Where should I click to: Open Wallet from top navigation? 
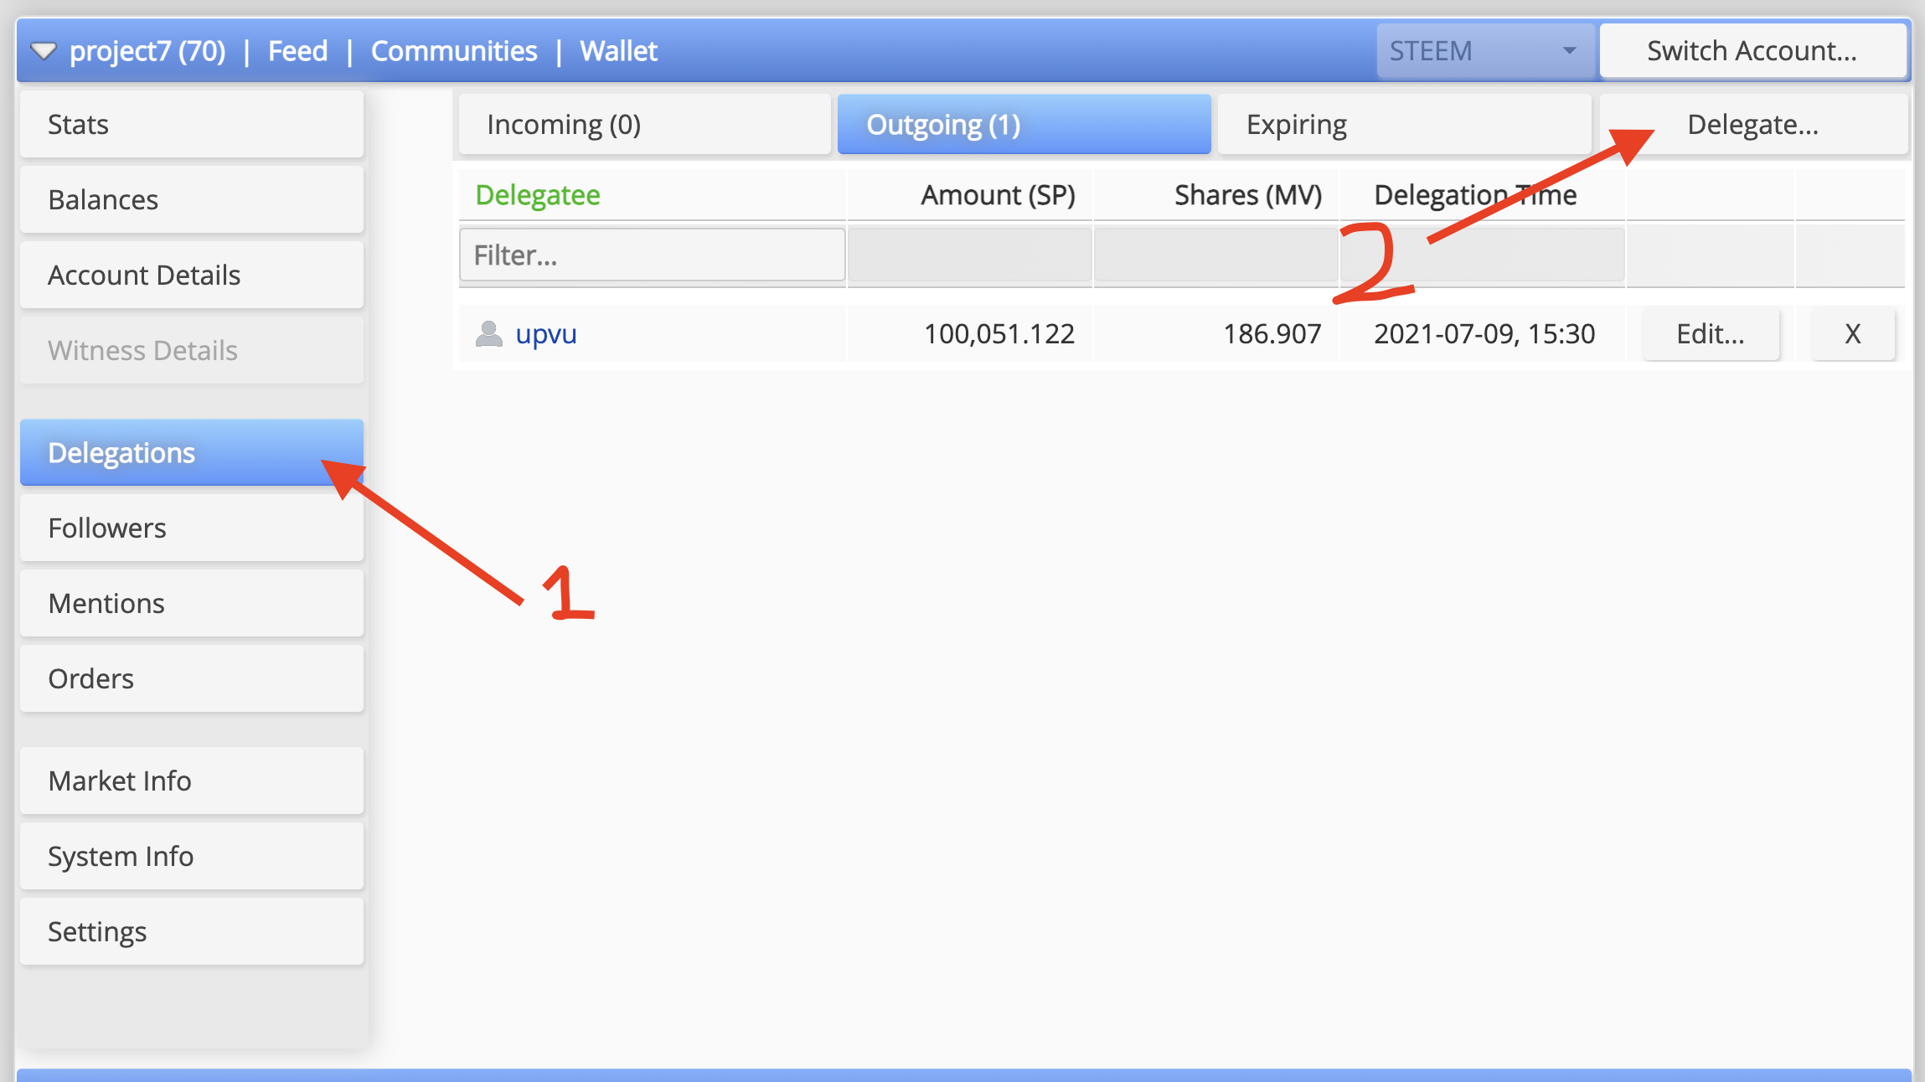[x=618, y=51]
